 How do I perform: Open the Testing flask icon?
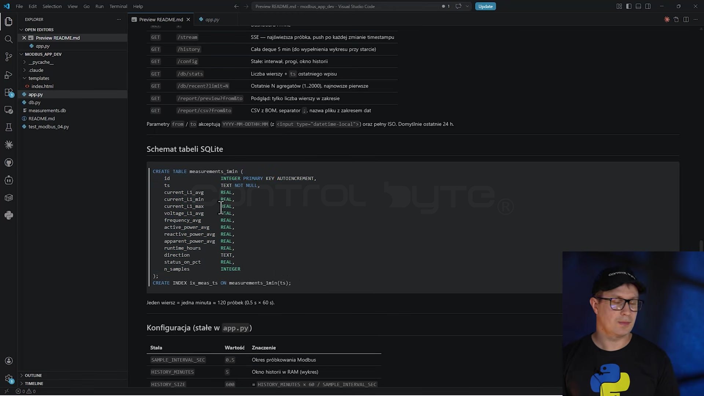pyautogui.click(x=9, y=127)
